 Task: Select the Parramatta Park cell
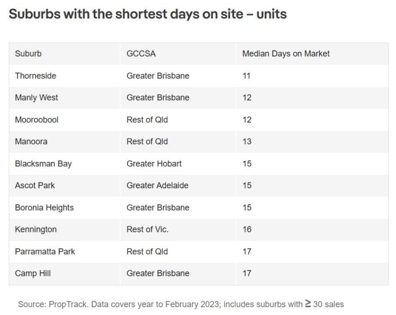45,251
